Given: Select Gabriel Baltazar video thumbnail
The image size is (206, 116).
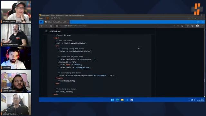Looking at the screenshot, I should (16, 81).
